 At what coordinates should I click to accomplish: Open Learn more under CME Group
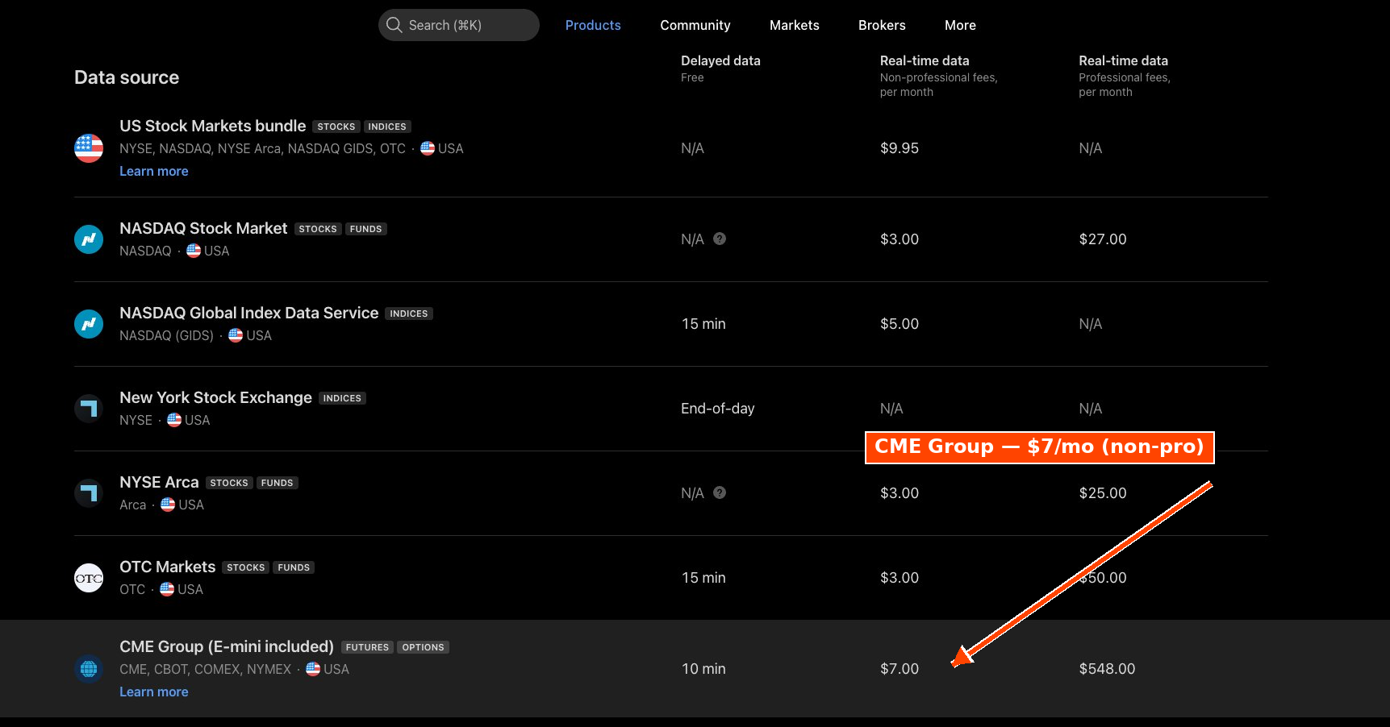(x=154, y=692)
